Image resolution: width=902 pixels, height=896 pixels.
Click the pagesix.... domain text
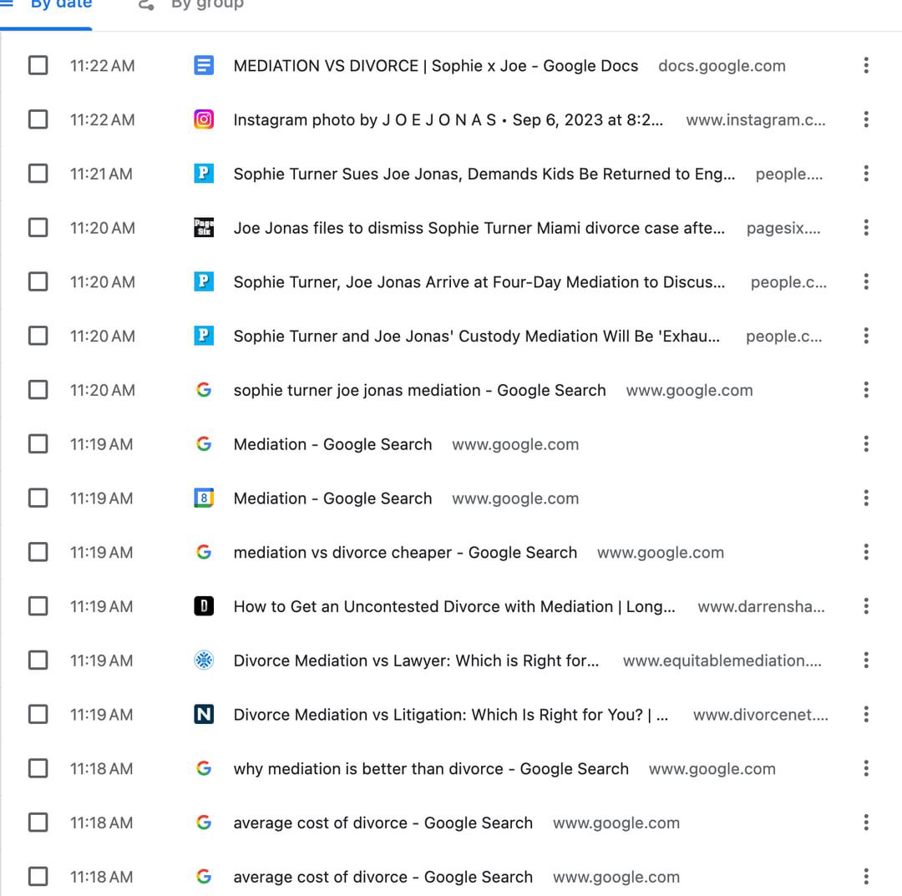point(783,228)
